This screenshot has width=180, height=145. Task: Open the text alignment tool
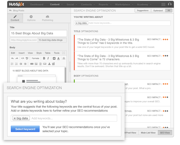pos(64,58)
